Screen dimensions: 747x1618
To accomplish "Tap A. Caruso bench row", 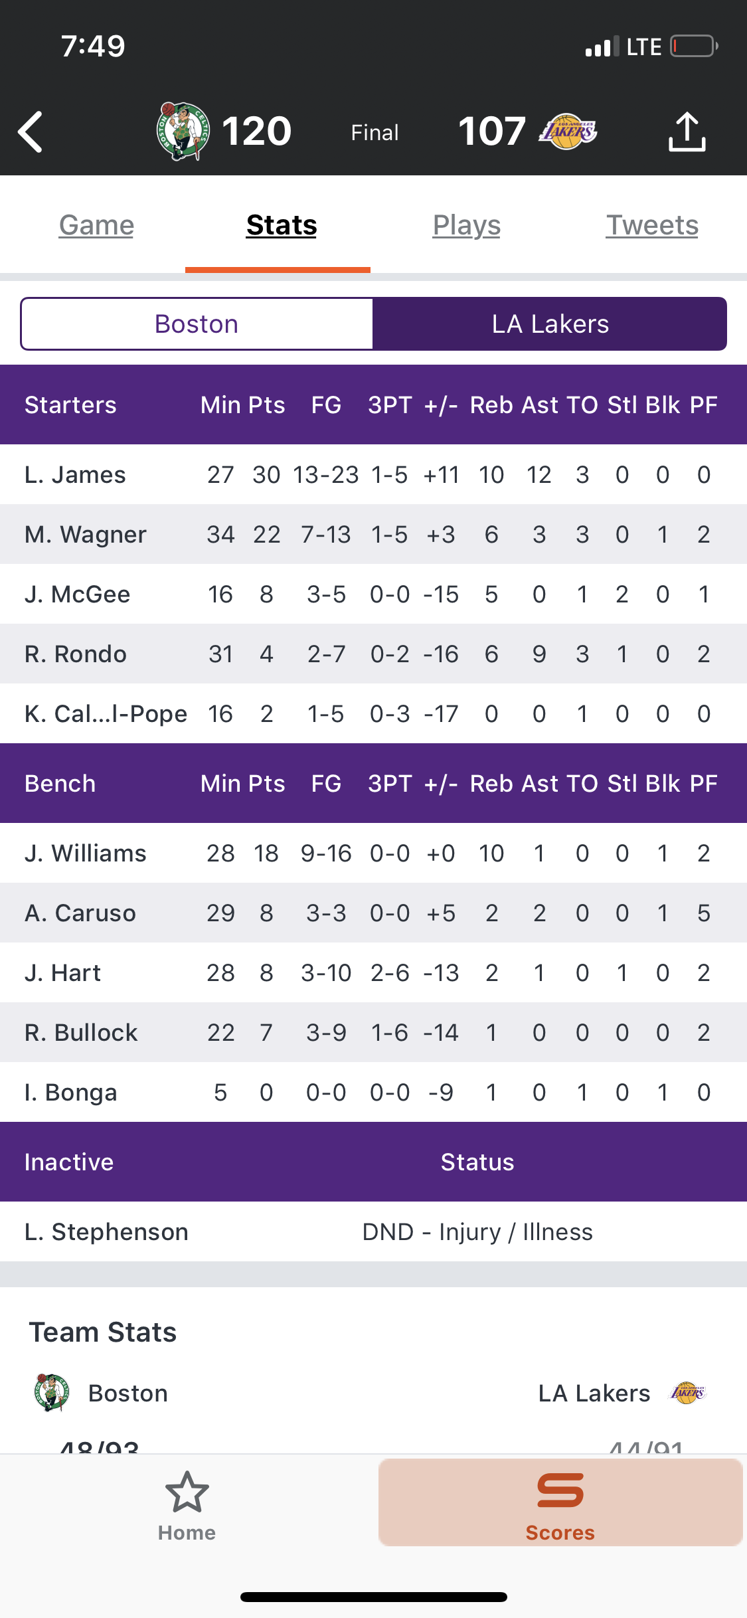I will pyautogui.click(x=373, y=913).
